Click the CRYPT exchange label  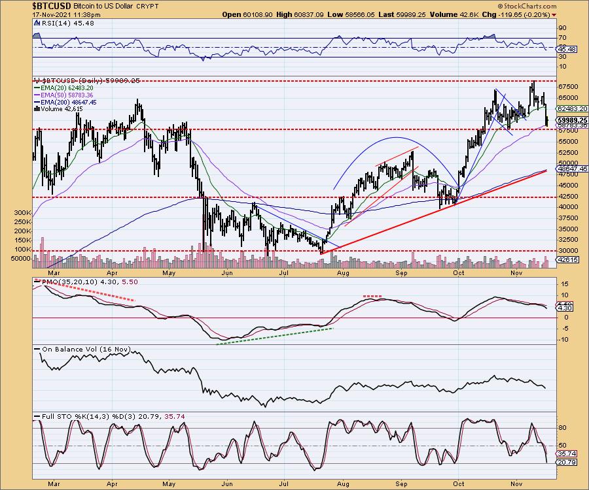coord(147,7)
